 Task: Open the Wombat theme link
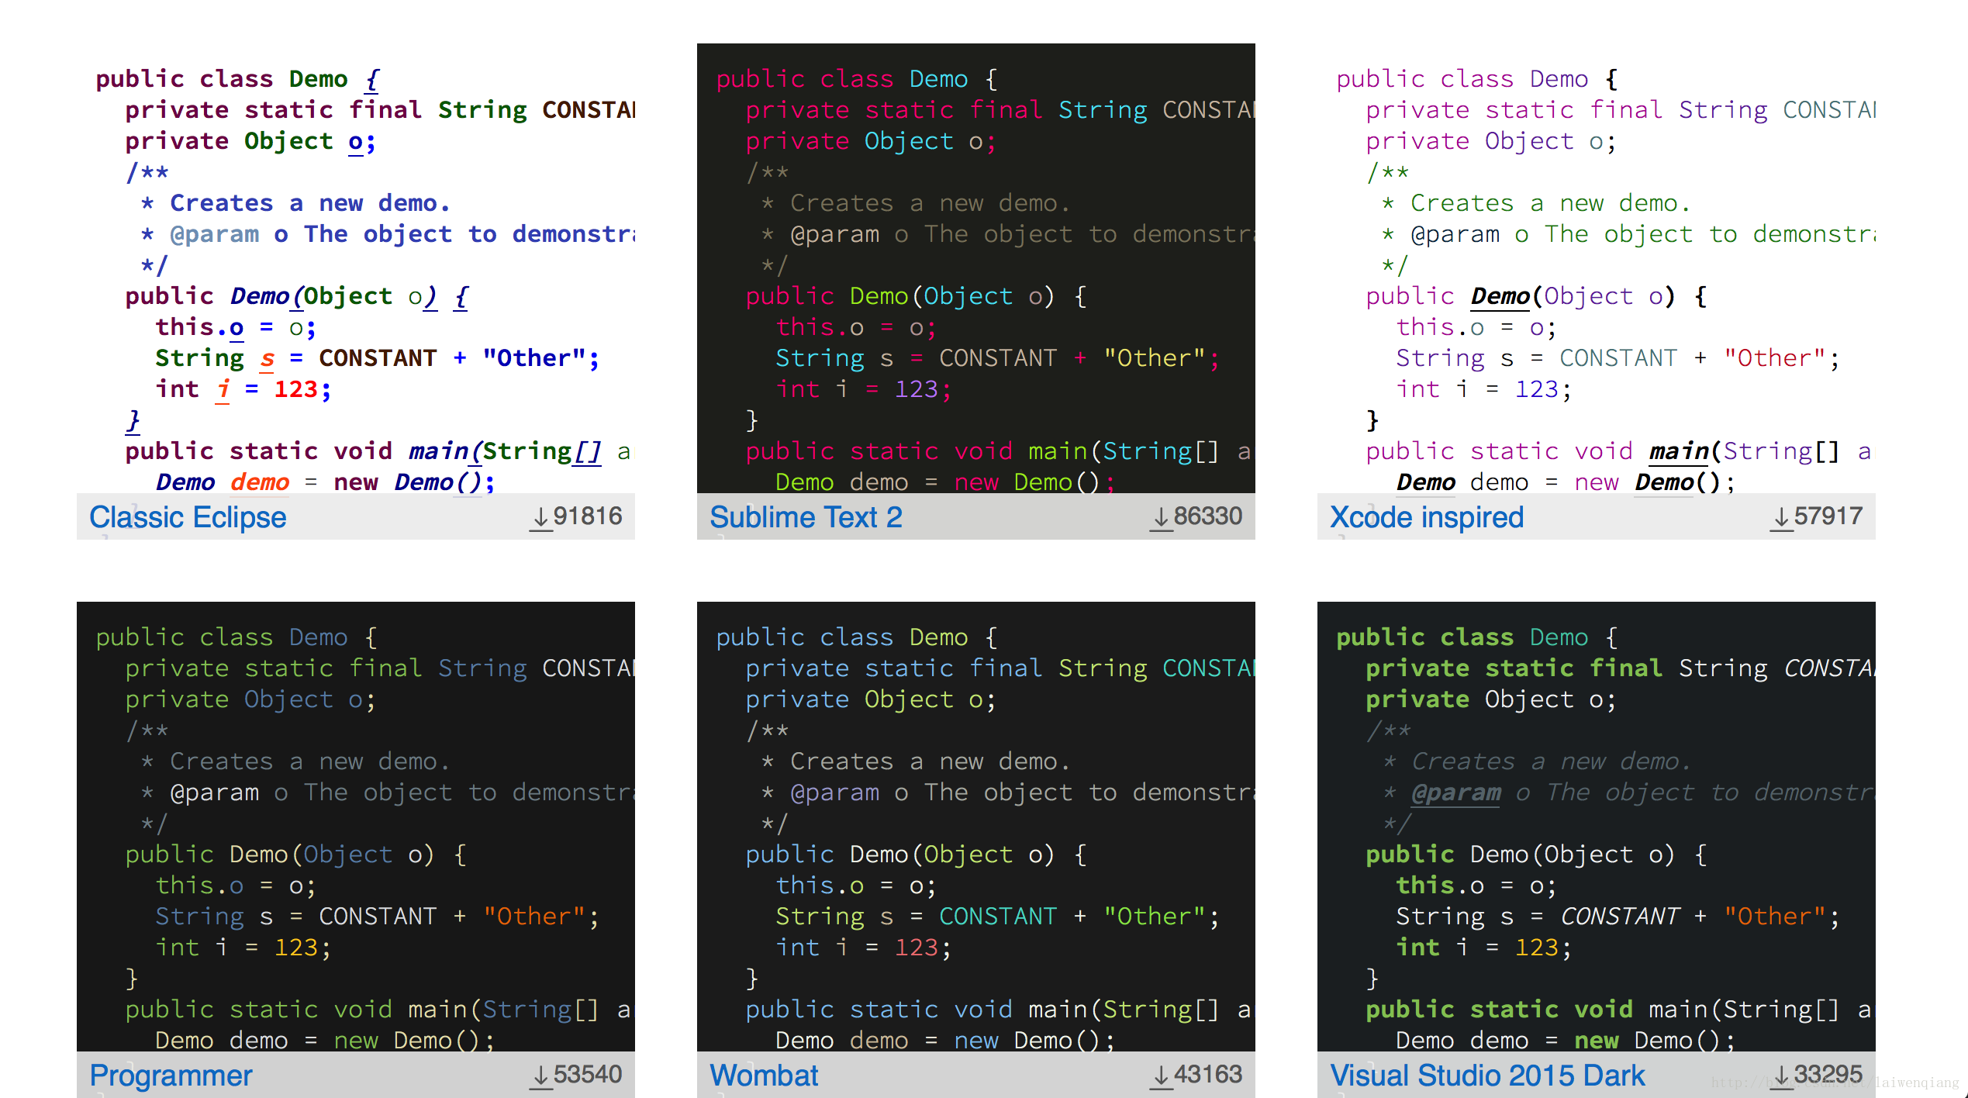point(764,1076)
